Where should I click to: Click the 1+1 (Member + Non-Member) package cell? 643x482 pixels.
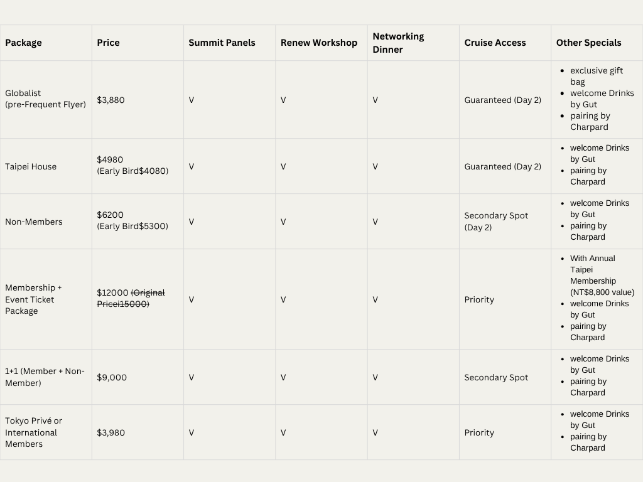45,377
